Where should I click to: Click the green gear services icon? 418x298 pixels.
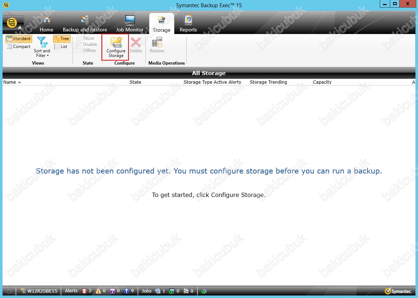pos(204,291)
